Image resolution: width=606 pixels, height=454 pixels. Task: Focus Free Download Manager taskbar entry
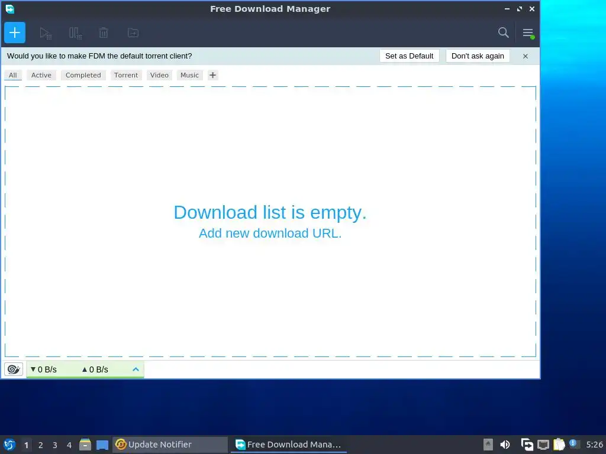289,445
